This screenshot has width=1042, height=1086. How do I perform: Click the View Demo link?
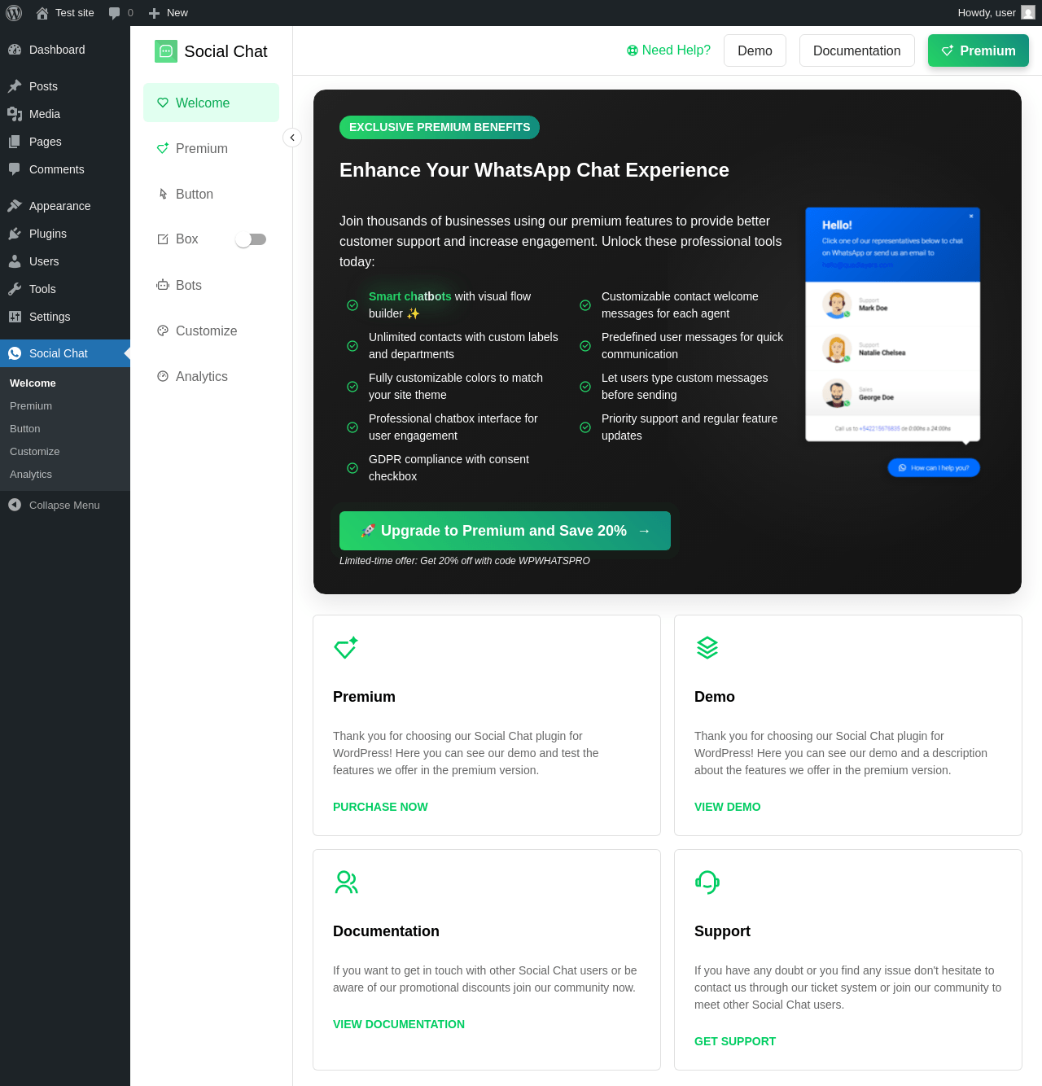click(728, 807)
